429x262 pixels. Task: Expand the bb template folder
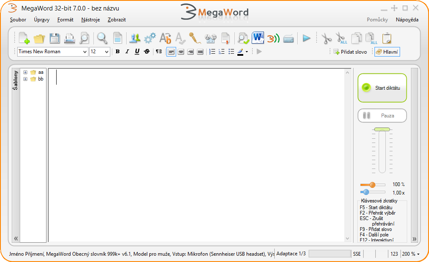(x=25, y=79)
